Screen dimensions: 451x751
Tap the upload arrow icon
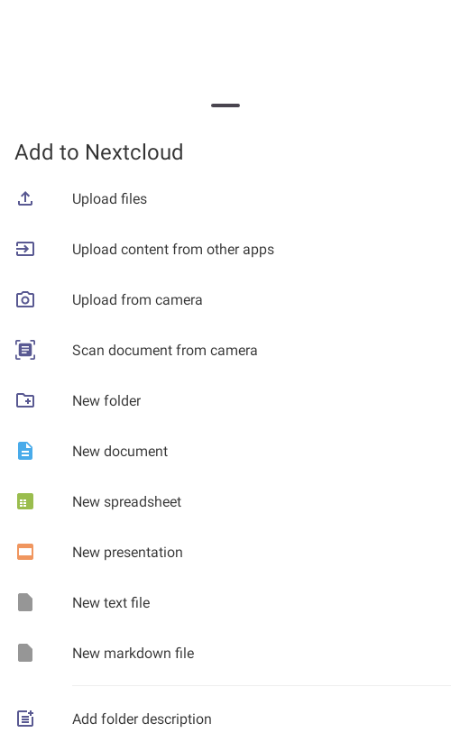(25, 198)
